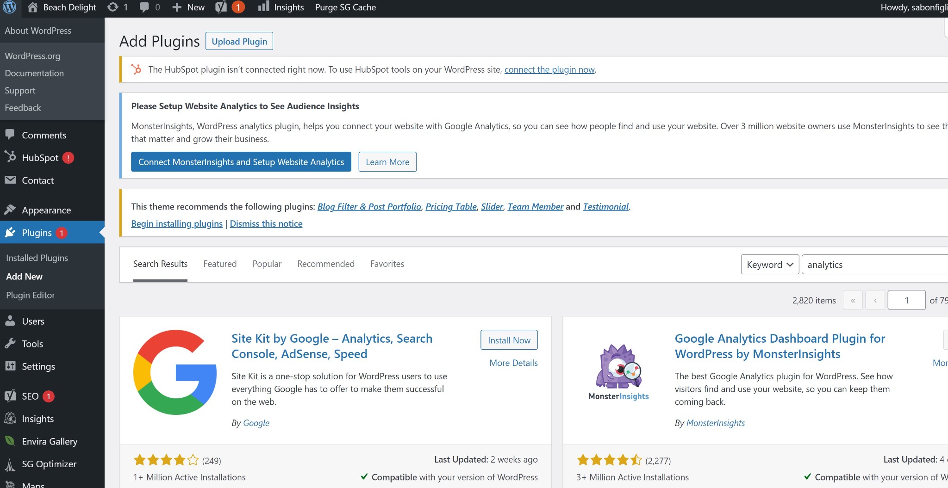Viewport: 948px width, 488px height.
Task: Click the first page pagination arrow
Action: [853, 300]
